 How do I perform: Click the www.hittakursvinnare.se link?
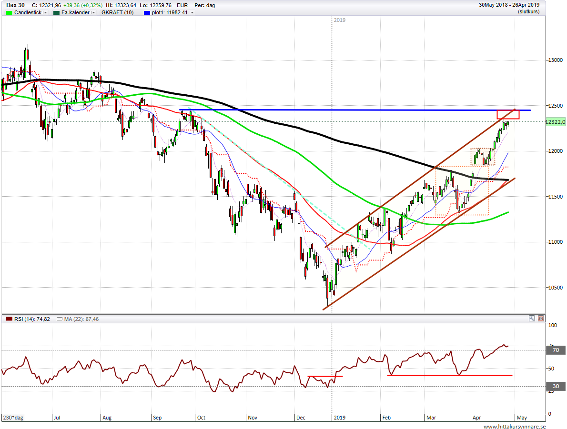tap(515, 427)
